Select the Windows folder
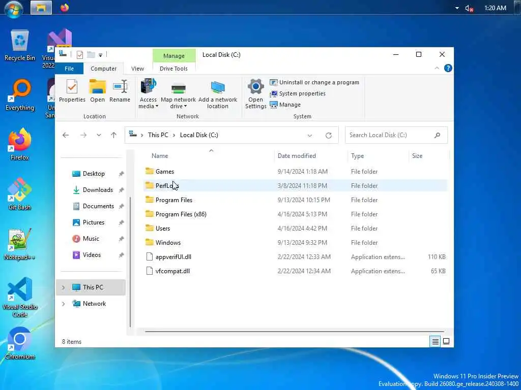The image size is (521, 390). click(x=295, y=243)
